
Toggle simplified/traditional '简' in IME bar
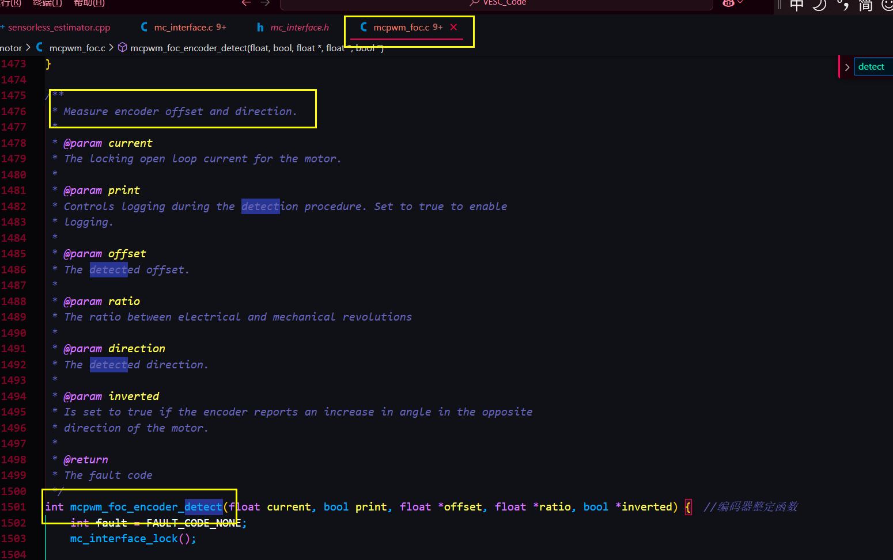click(x=865, y=5)
